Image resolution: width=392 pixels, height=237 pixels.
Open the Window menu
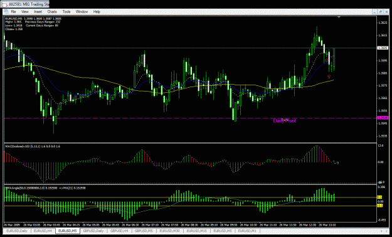[82, 12]
